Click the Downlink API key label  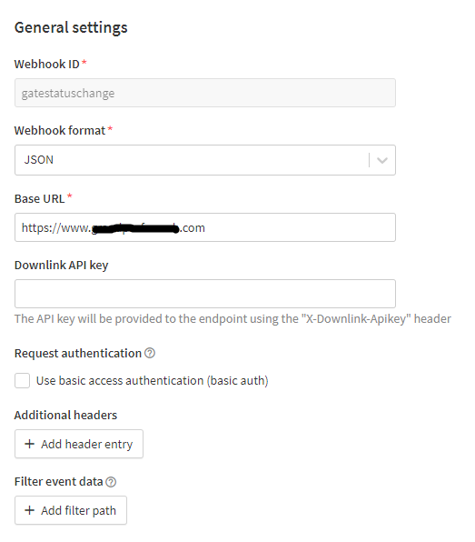pos(62,266)
